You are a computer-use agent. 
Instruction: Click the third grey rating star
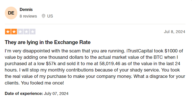20,32
